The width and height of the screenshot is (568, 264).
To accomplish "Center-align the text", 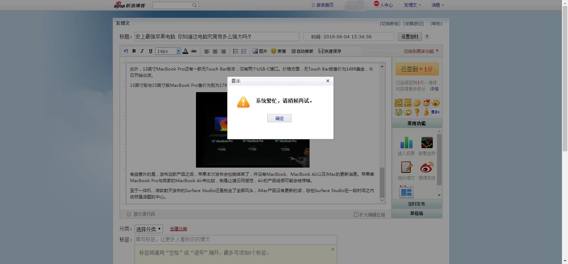I will [x=215, y=51].
